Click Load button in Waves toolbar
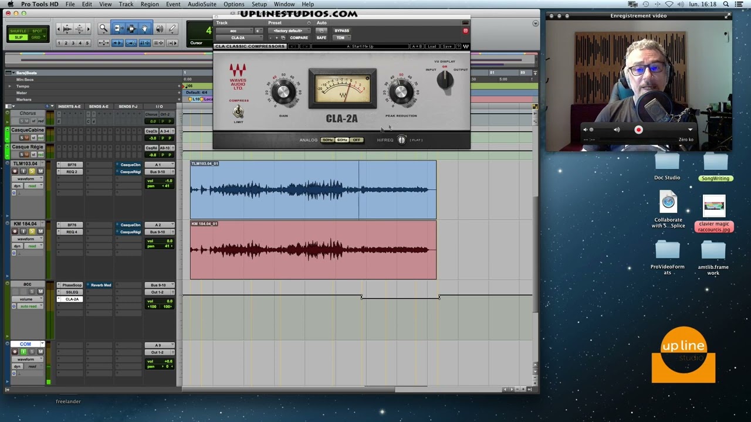 [432, 46]
